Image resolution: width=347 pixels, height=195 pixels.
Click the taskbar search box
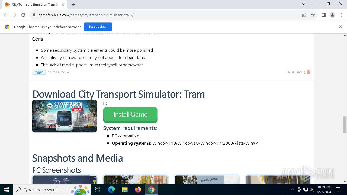pos(52,190)
